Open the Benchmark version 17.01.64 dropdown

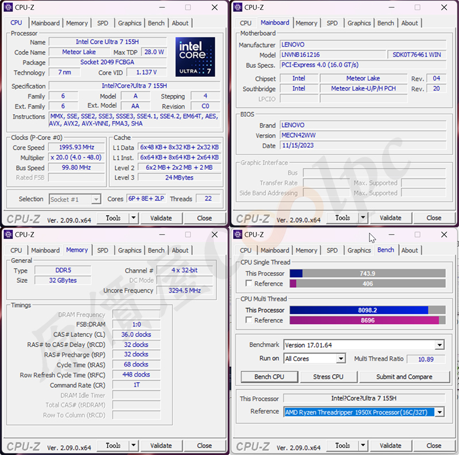(x=439, y=345)
